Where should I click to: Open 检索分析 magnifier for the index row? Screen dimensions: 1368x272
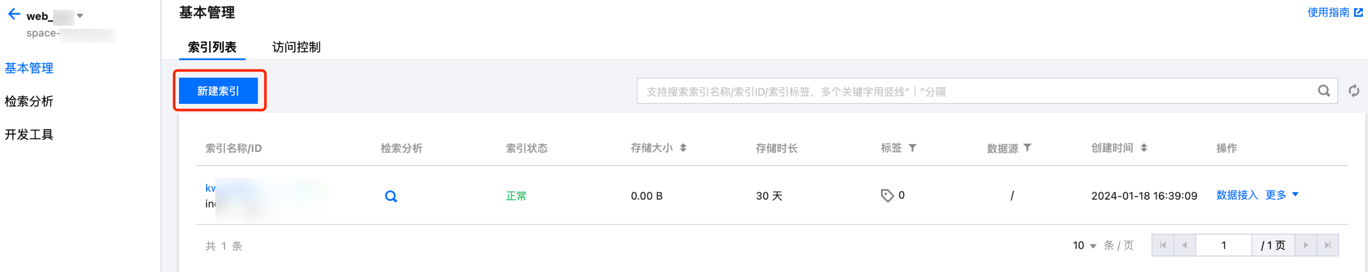391,196
